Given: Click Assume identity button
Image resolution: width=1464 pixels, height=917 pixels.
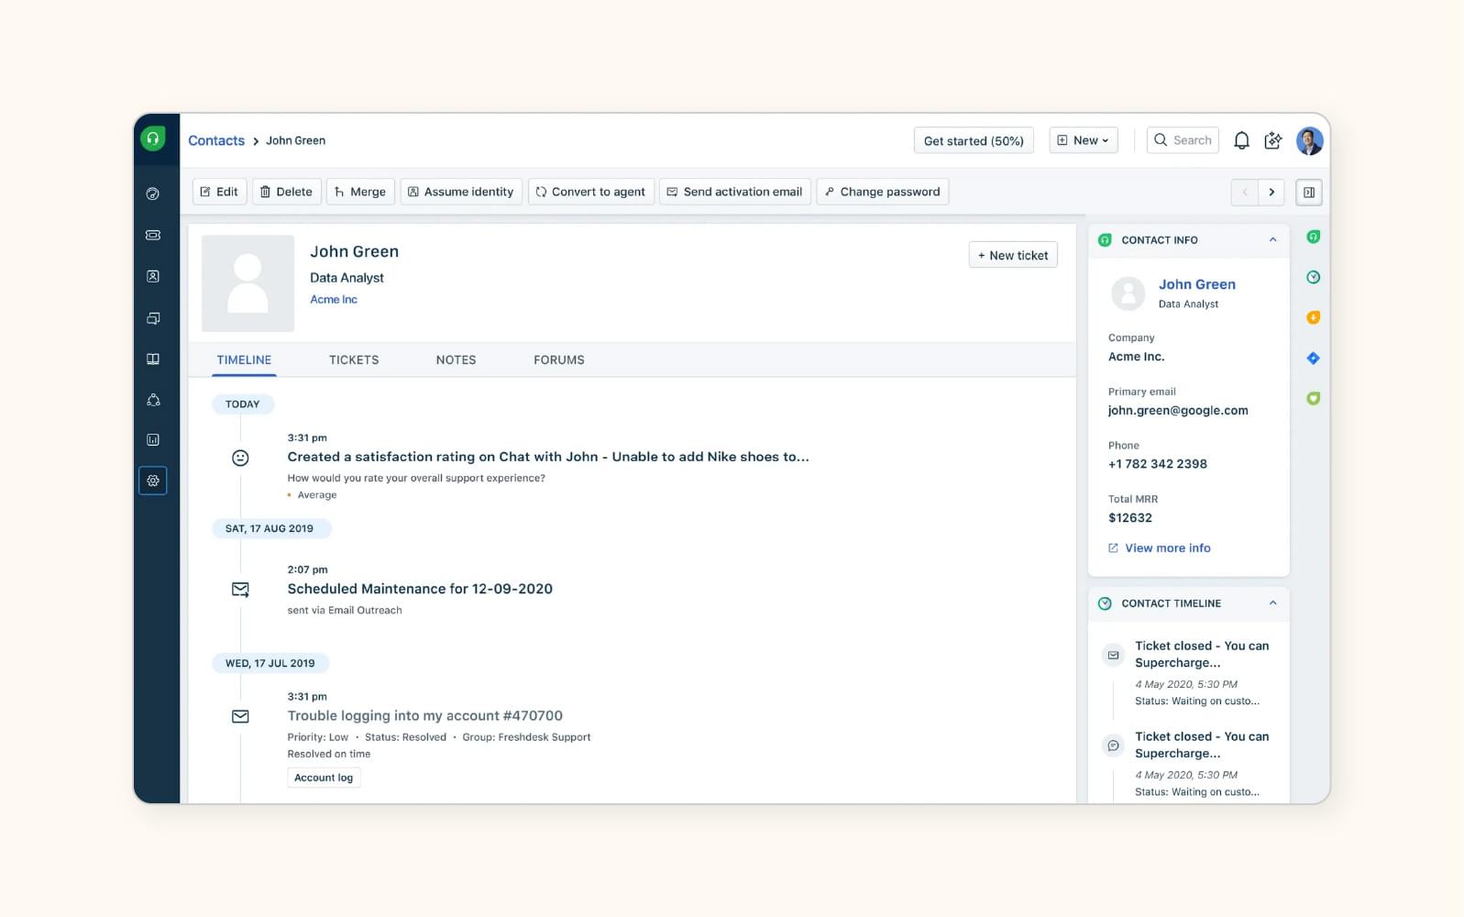Looking at the screenshot, I should coord(461,192).
